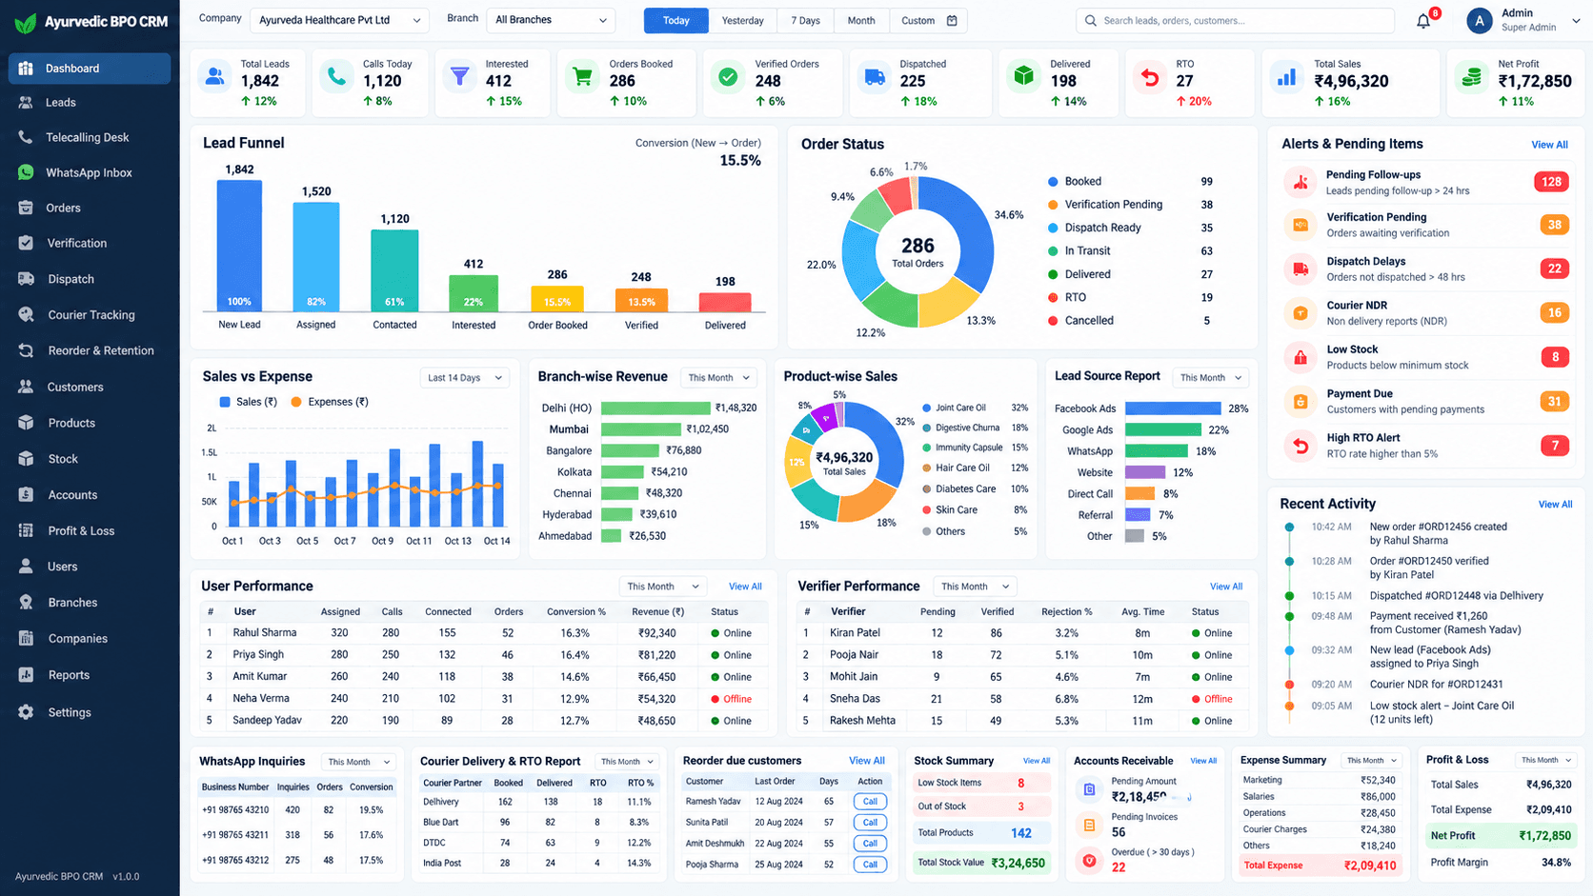Click the Admin avatar icon

point(1479,20)
